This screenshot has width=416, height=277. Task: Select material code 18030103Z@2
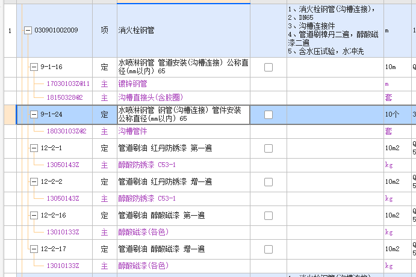point(67,131)
